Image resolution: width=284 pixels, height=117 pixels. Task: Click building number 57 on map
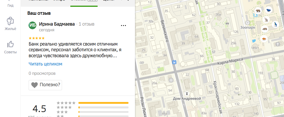214,52
